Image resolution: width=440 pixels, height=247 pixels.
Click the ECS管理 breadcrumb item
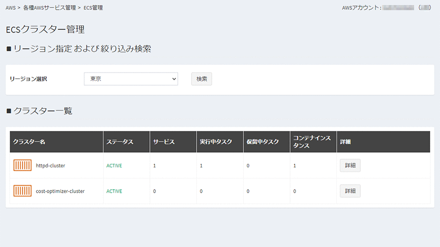[93, 8]
